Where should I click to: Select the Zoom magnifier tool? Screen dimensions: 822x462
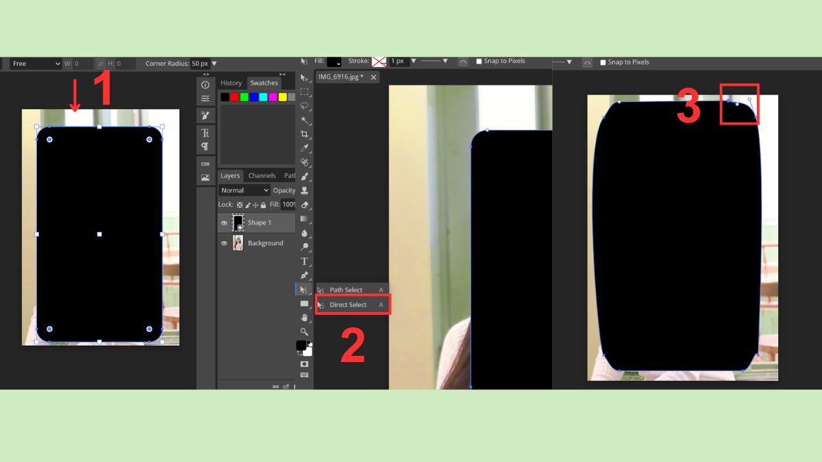(305, 332)
